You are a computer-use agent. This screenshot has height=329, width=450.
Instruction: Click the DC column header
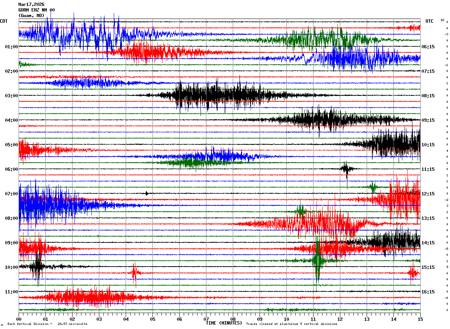pyautogui.click(x=443, y=20)
